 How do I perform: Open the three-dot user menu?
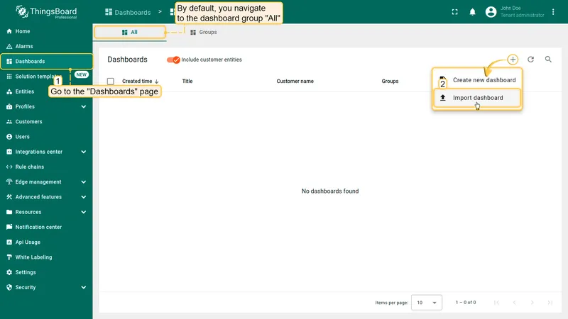tap(553, 12)
